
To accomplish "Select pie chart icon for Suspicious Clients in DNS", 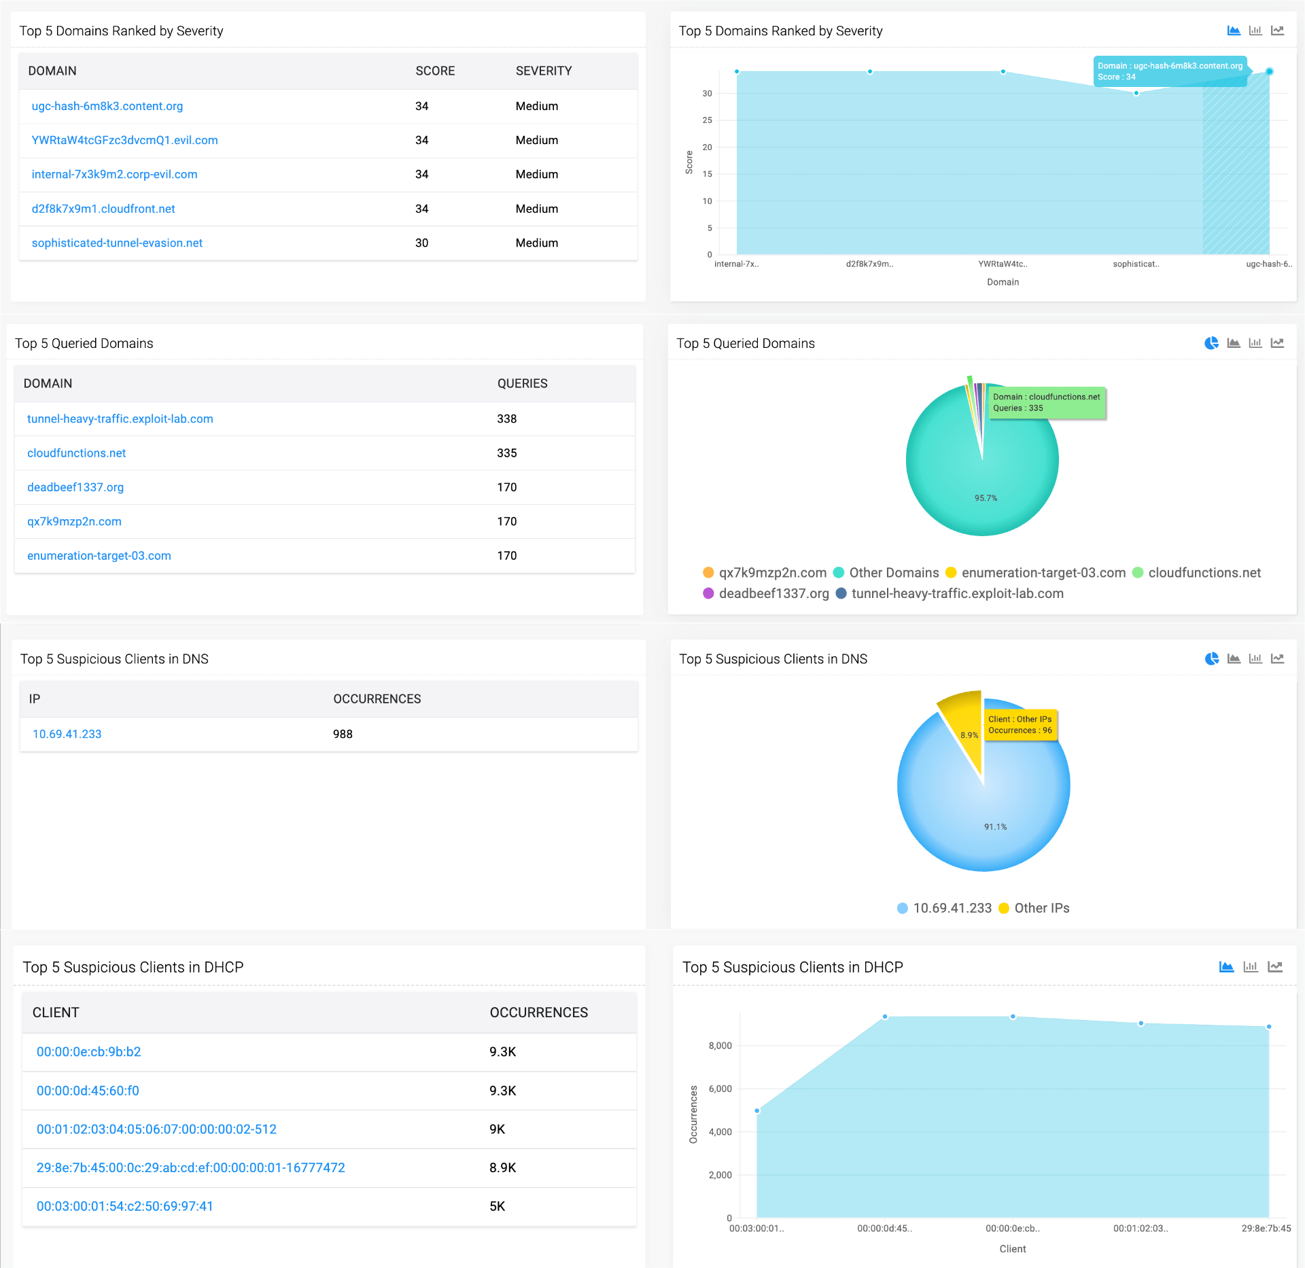I will tap(1211, 658).
